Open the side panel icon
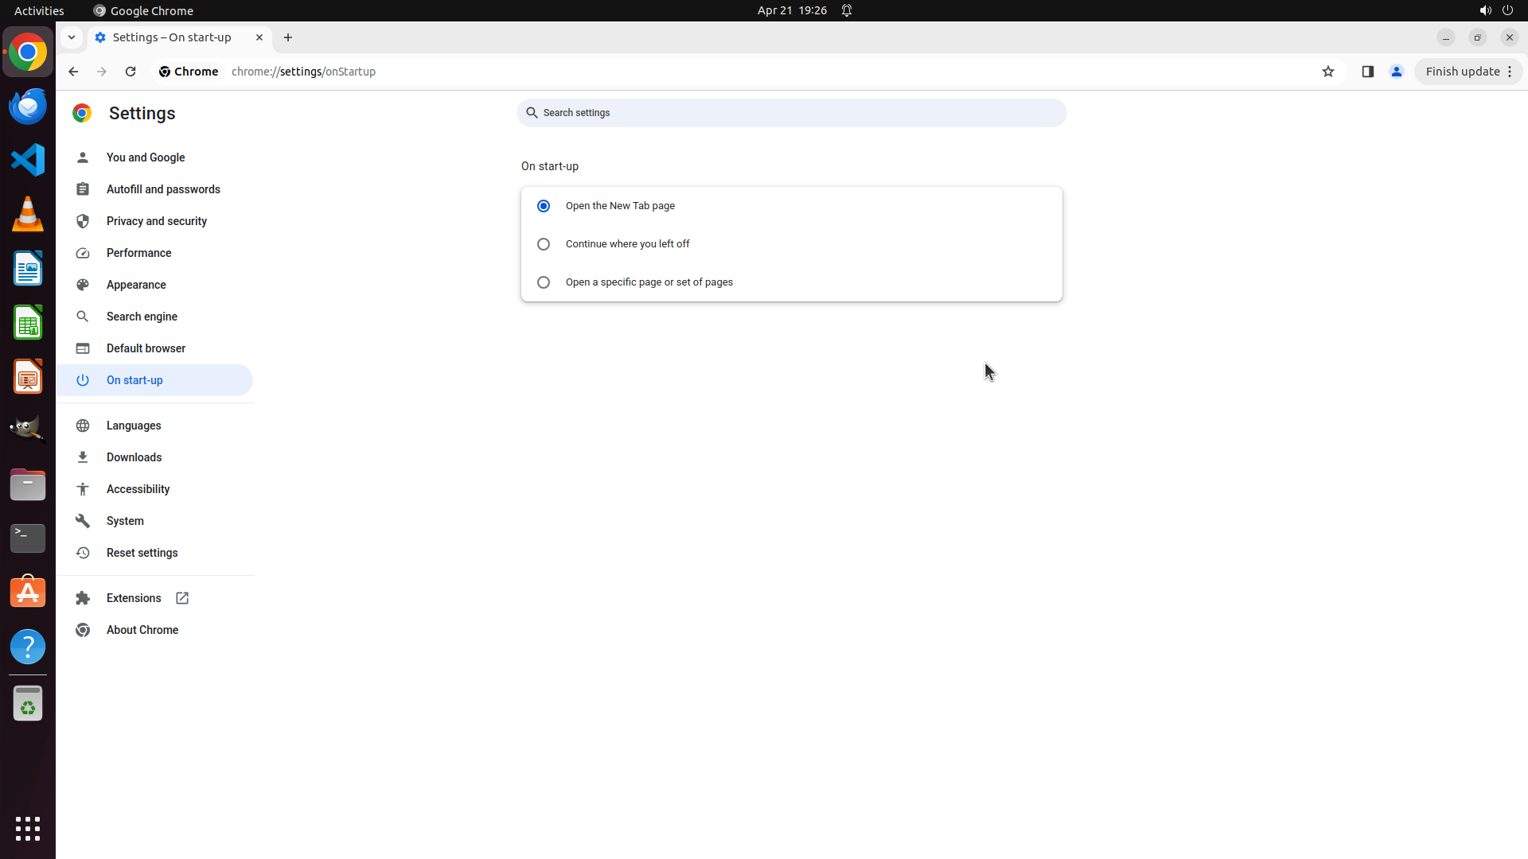Viewport: 1528px width, 859px height. point(1367,72)
